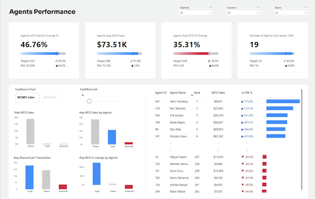
Task: Sort table by Agent Name header
Action: pos(178,93)
